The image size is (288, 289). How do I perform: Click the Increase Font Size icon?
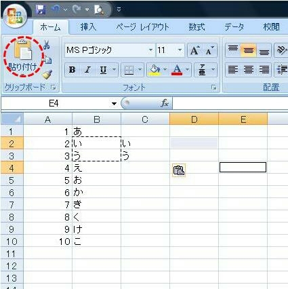tap(194, 50)
